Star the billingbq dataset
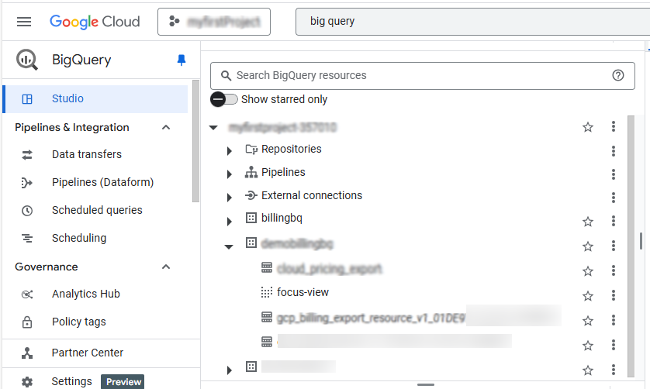 tap(588, 222)
